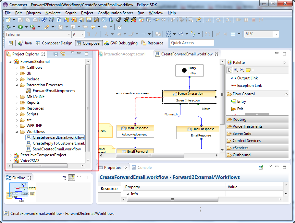The width and height of the screenshot is (295, 223).
Task: Open the Routing palette drawer
Action: coord(239,119)
